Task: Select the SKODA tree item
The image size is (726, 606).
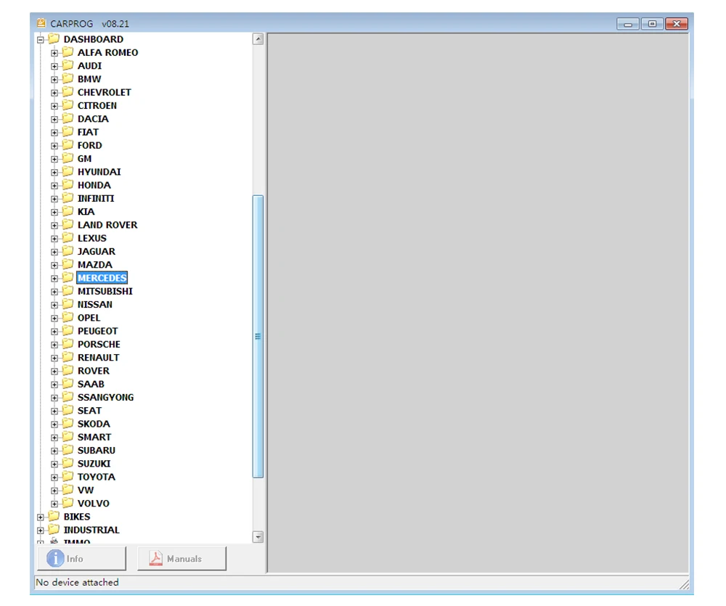Action: pyautogui.click(x=94, y=424)
